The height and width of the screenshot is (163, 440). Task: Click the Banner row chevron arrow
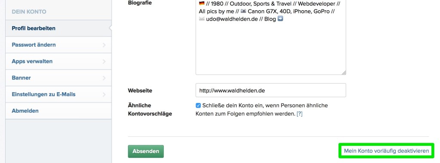(104, 78)
